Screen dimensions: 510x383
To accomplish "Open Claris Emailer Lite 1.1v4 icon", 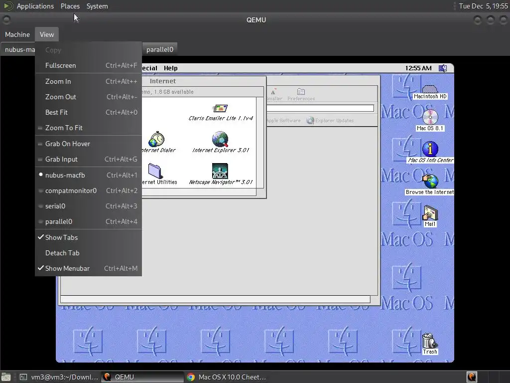I will pyautogui.click(x=220, y=108).
